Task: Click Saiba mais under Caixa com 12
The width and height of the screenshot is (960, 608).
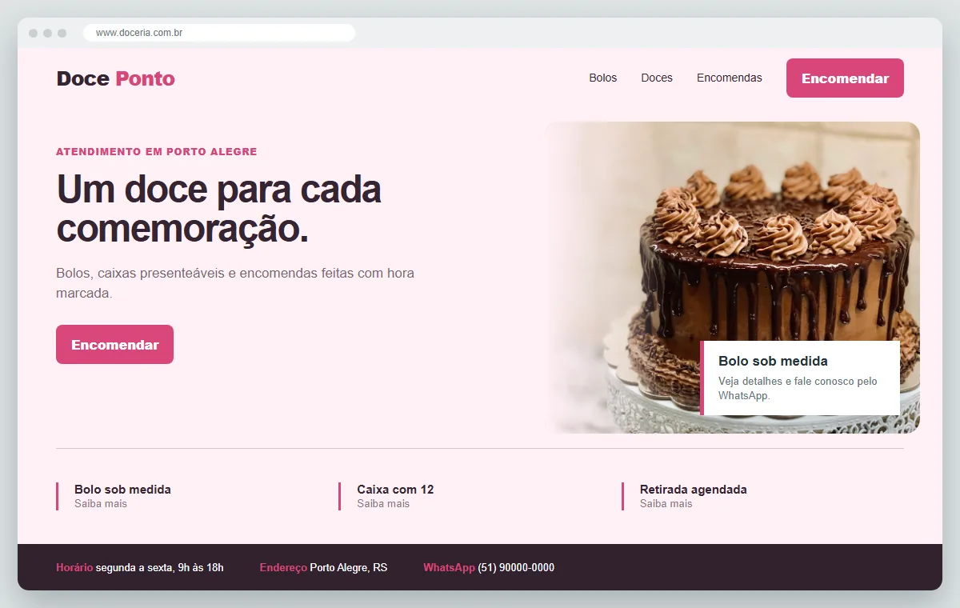Action: click(x=383, y=504)
